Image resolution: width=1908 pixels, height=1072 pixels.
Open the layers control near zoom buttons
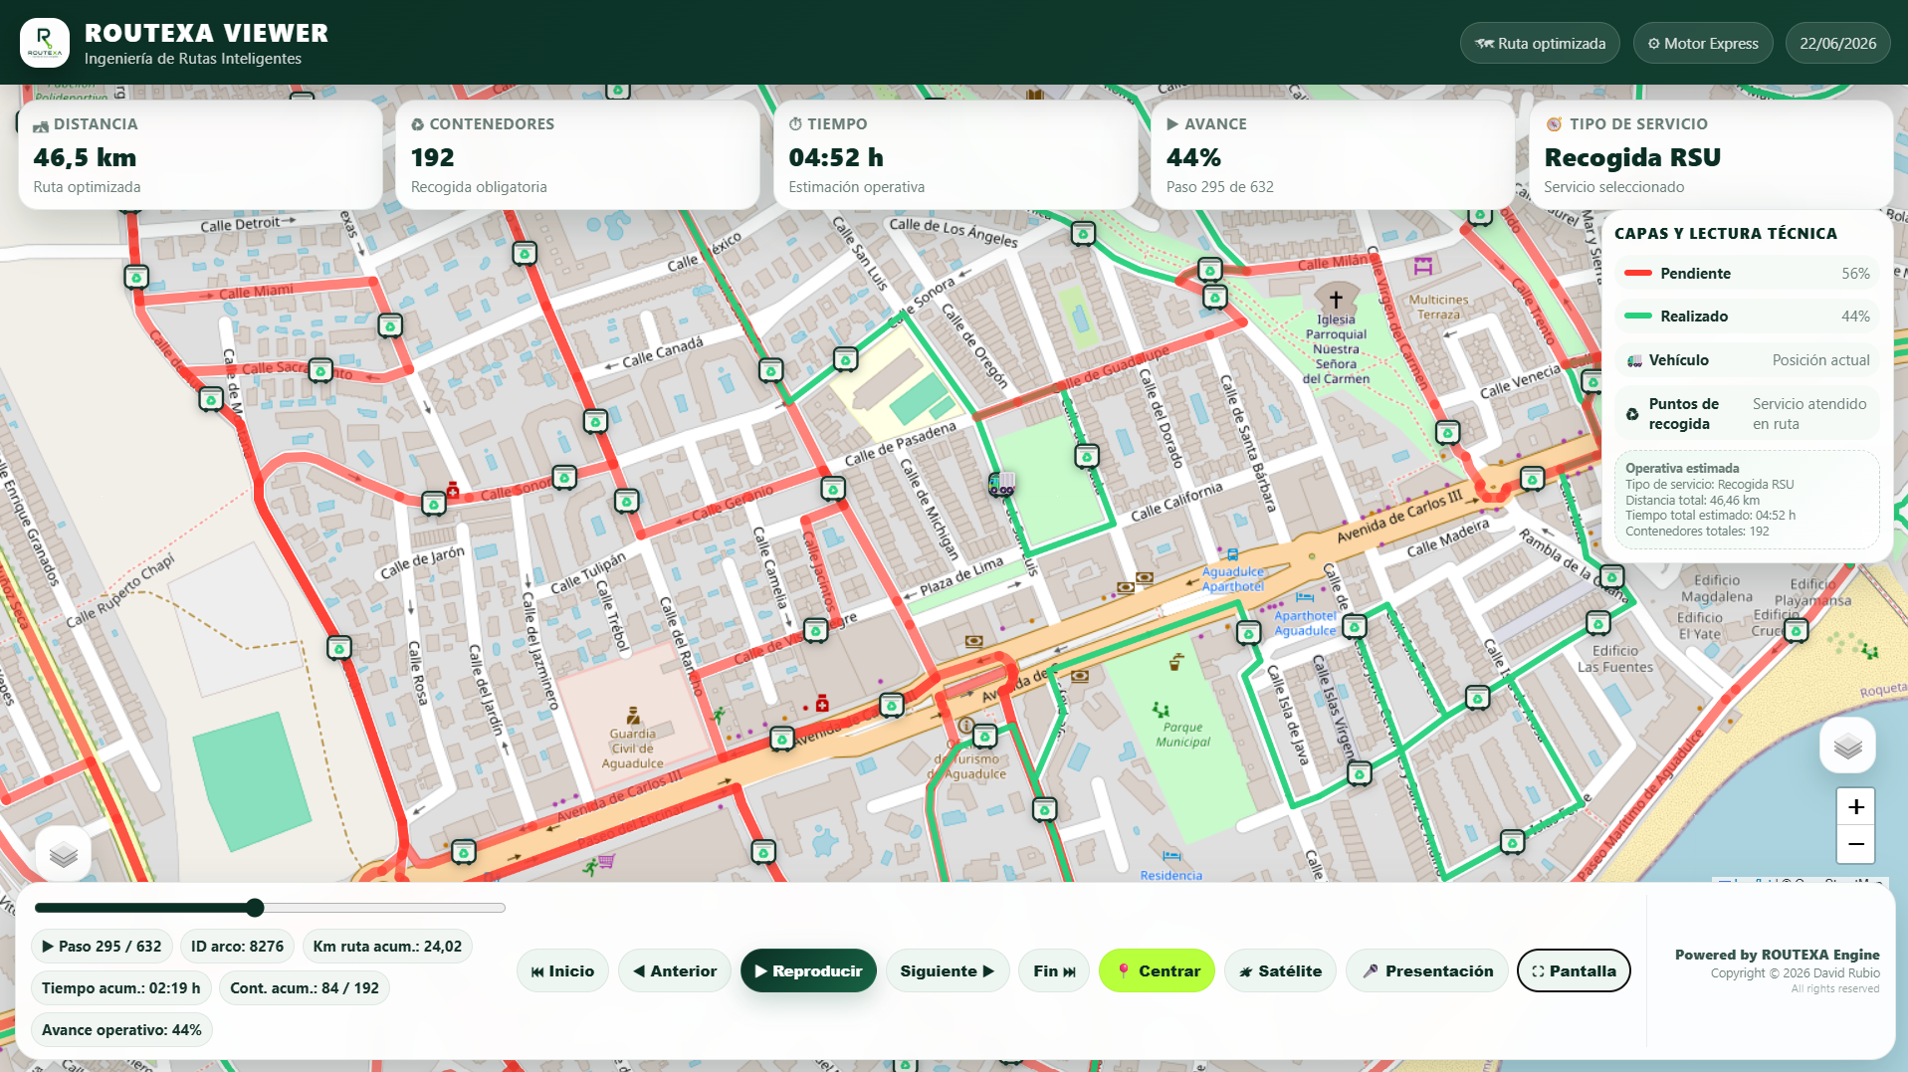tap(1847, 746)
